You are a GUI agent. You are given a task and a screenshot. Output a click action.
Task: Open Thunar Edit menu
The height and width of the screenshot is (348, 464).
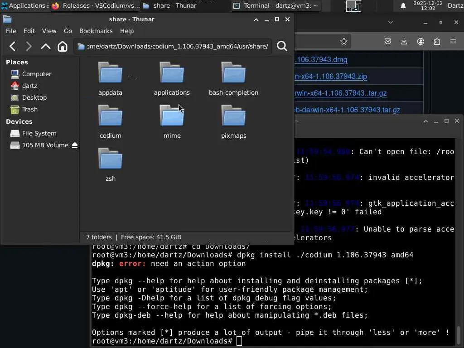29,31
